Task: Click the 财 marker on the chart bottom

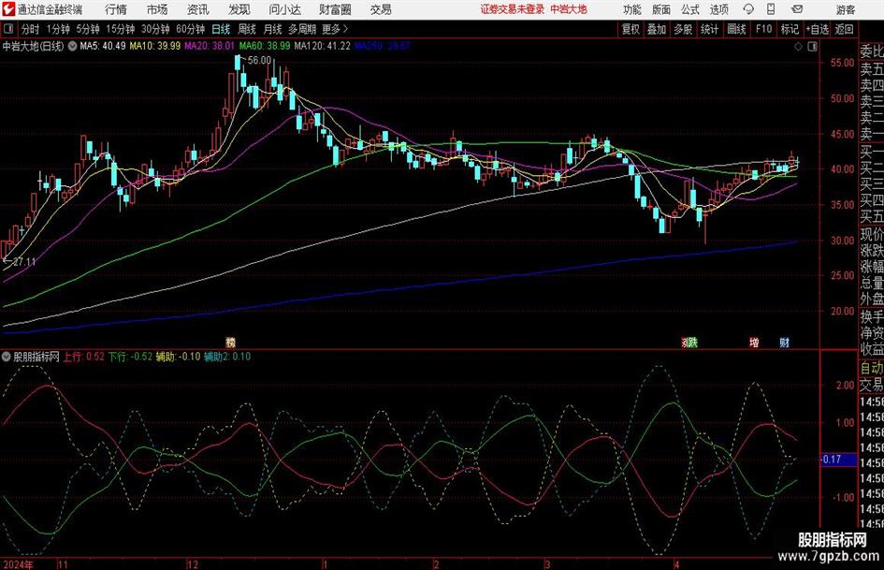Action: click(784, 342)
